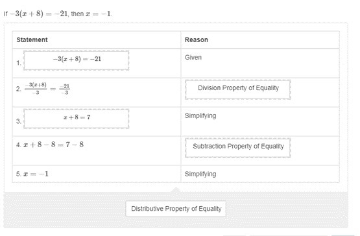
Task: Select the fraction equation in statement two
Action: [x=47, y=89]
